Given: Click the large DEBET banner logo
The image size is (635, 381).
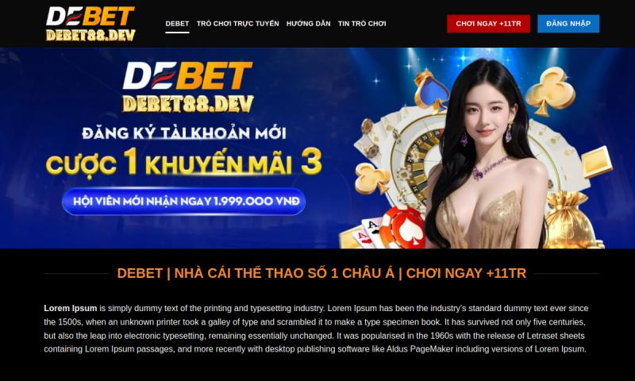Looking at the screenshot, I should [x=188, y=87].
